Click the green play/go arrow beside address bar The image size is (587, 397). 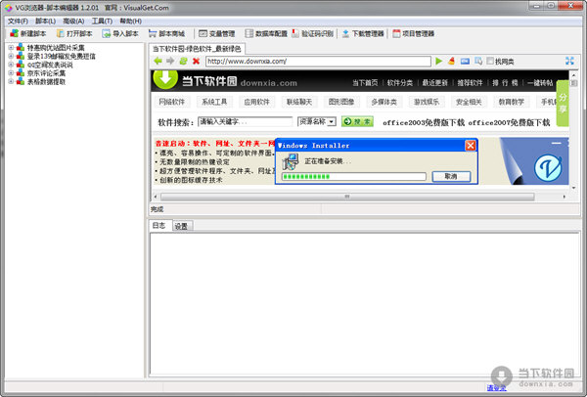439,61
